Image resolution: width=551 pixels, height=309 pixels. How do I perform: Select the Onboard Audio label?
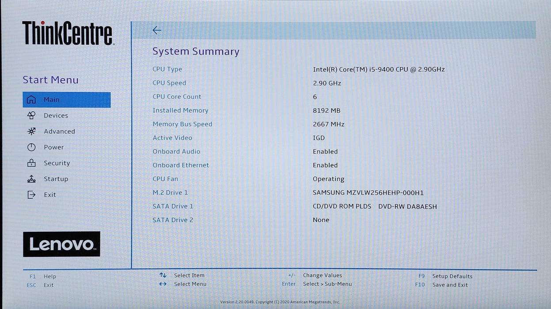pyautogui.click(x=176, y=151)
